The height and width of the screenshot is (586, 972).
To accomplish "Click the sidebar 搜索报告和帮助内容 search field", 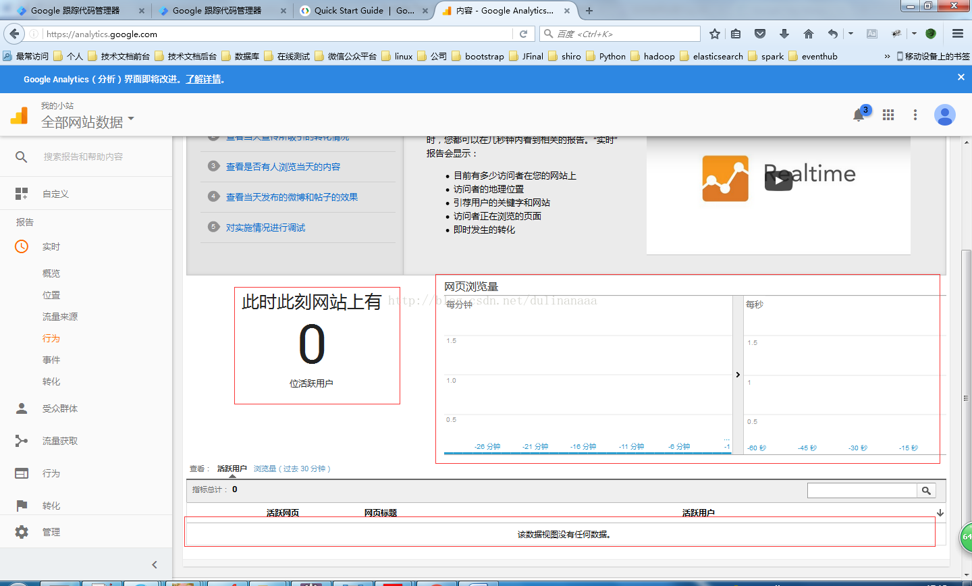I will (83, 157).
